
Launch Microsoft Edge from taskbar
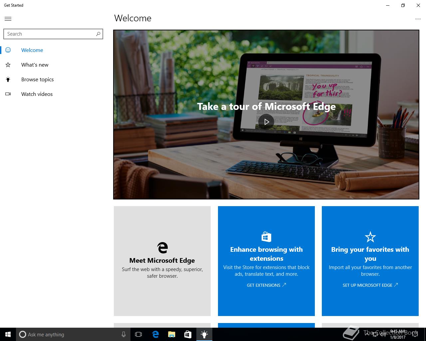(x=155, y=334)
